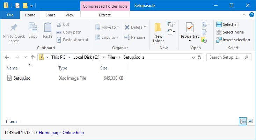Open the Easy access dropdown
The width and height of the screenshot is (256, 140).
click(171, 32)
